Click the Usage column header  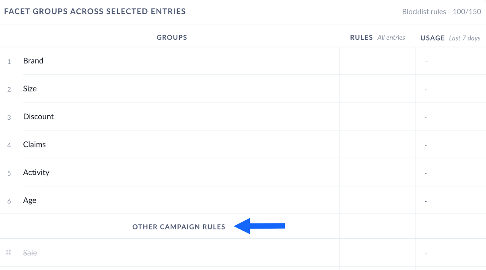point(432,38)
